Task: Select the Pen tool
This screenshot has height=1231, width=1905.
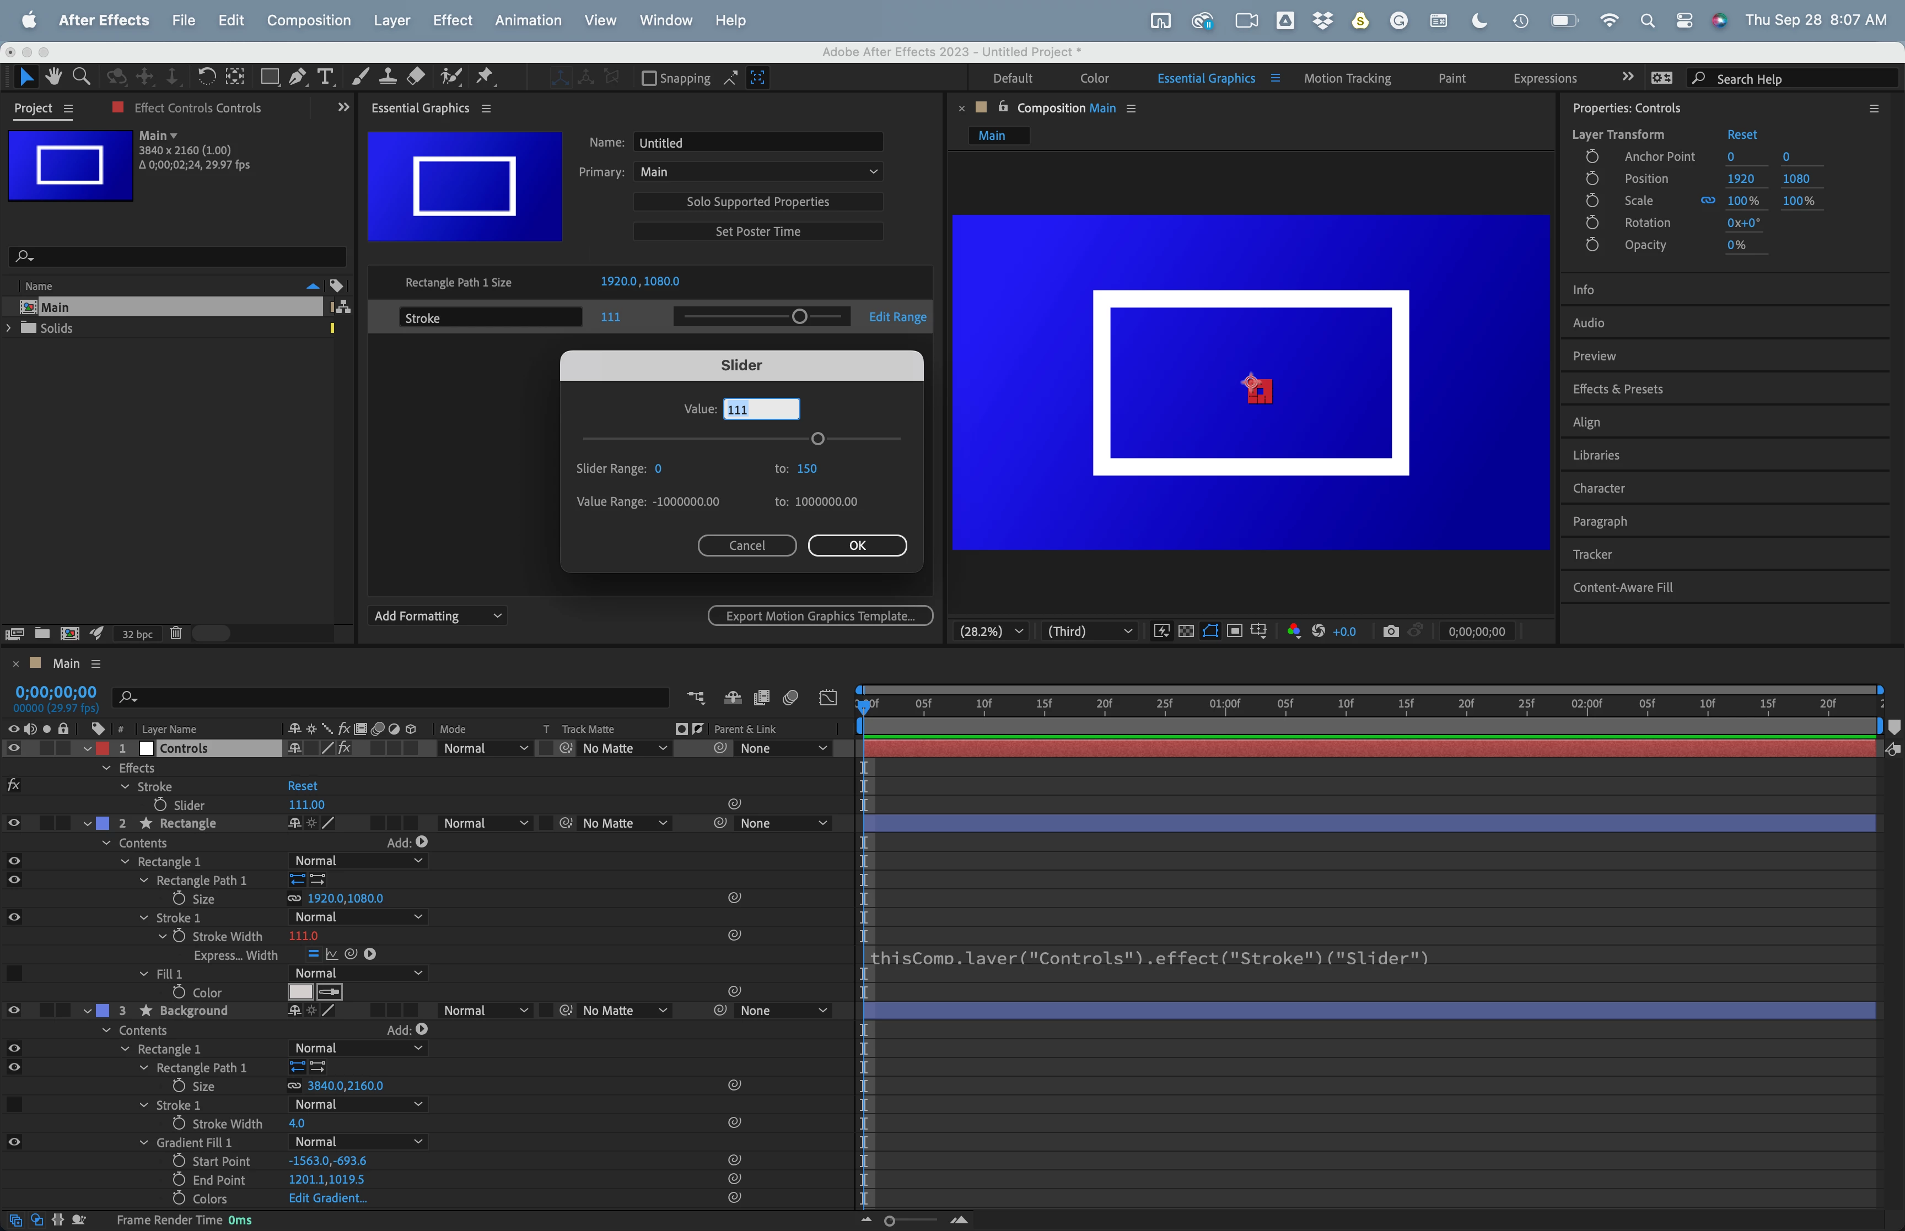Action: [x=298, y=77]
